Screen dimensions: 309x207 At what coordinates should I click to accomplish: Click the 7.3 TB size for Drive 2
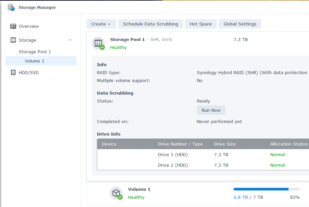pos(221,165)
